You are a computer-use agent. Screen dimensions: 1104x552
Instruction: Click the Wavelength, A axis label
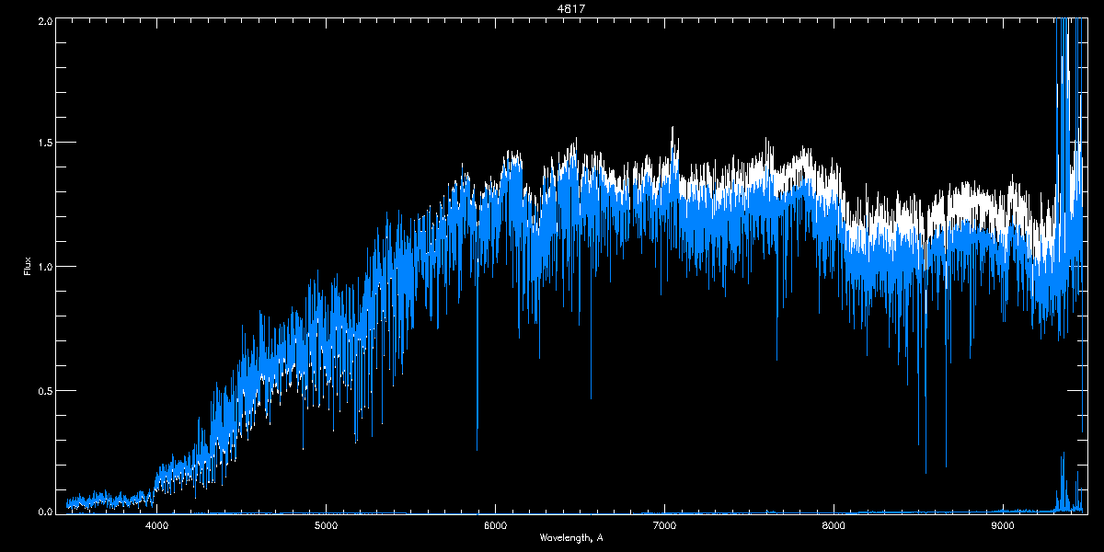click(x=570, y=537)
